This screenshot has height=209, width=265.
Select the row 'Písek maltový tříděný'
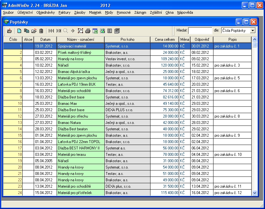tap(128, 53)
